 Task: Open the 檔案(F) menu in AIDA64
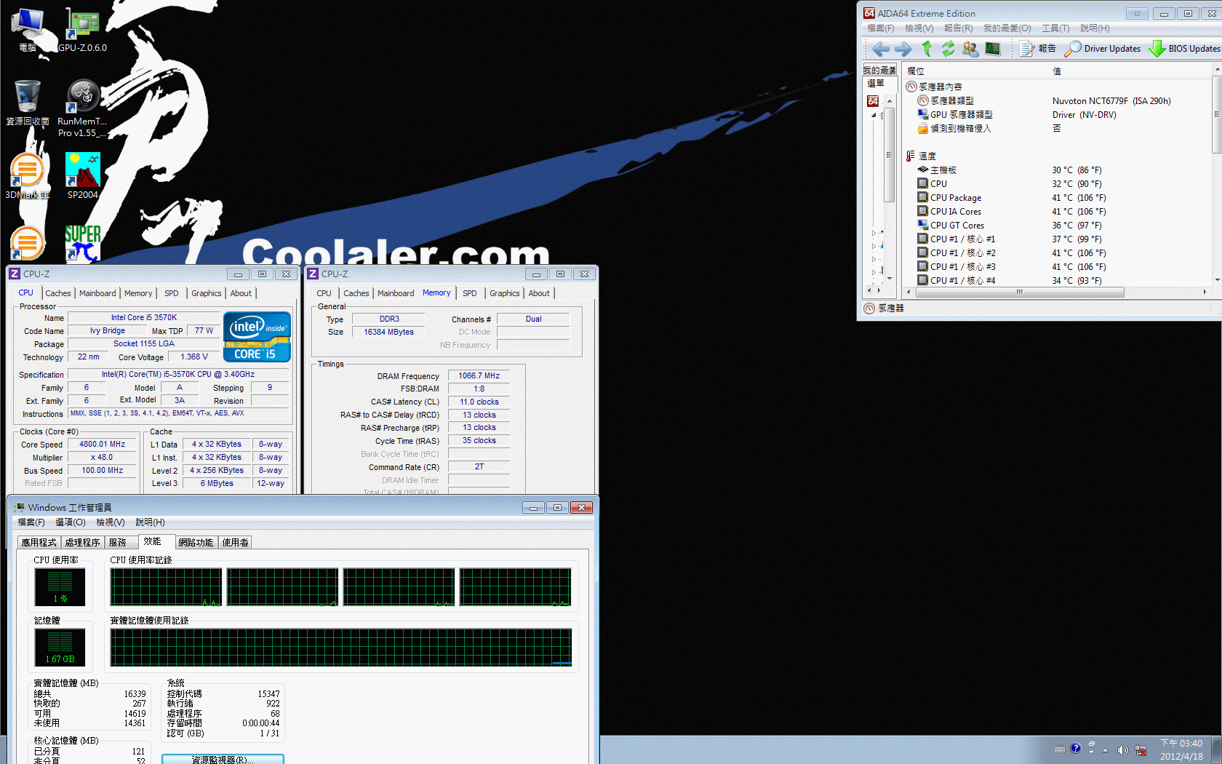(880, 28)
